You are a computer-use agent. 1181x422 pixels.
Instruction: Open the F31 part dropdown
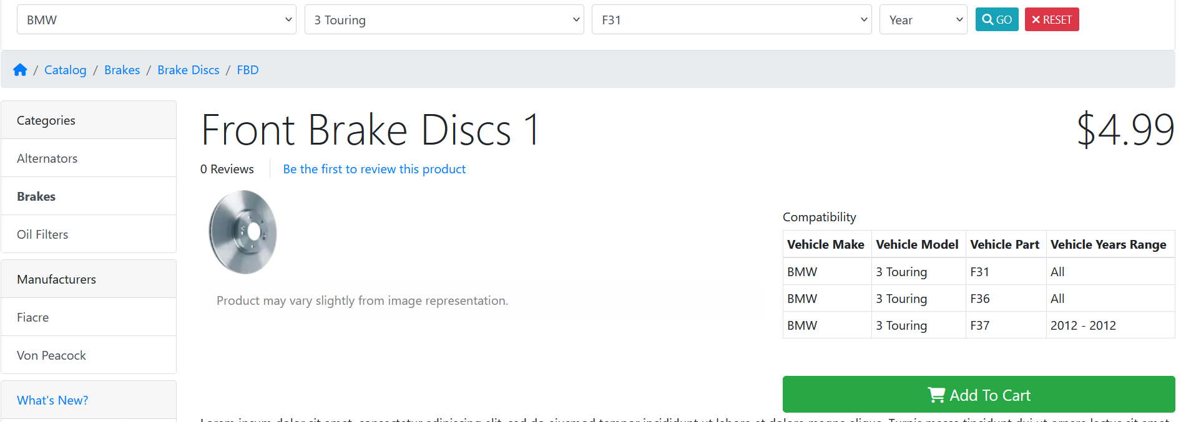point(732,20)
